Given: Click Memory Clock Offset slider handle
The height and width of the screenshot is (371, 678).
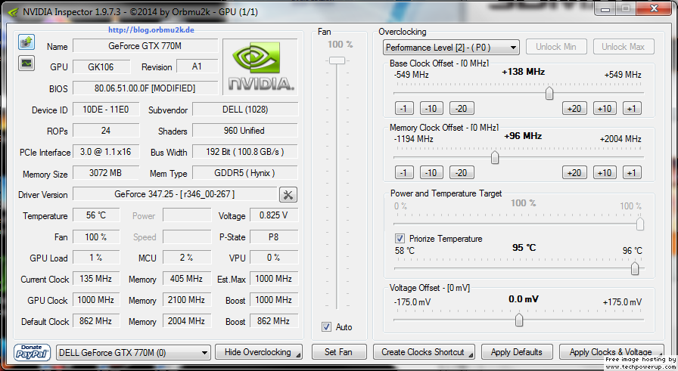Looking at the screenshot, I should point(495,157).
